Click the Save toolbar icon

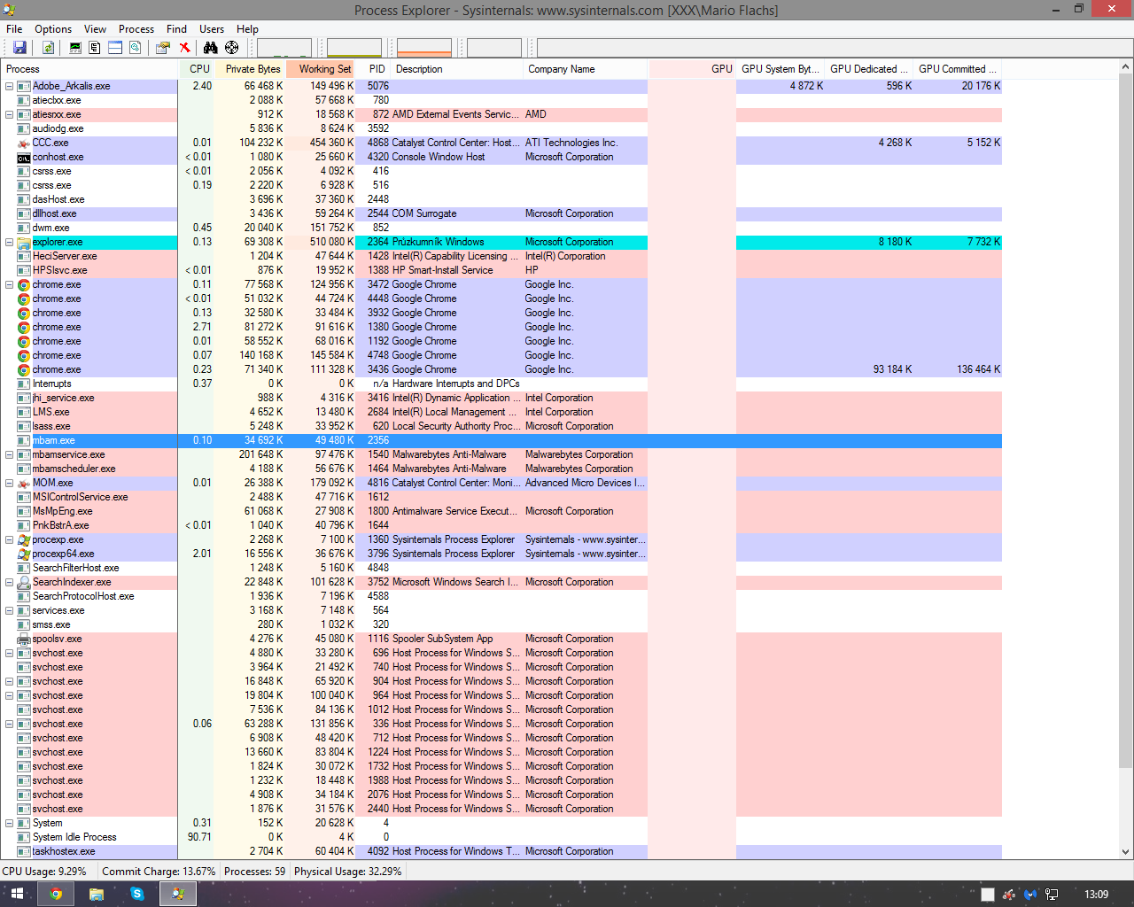[x=19, y=48]
